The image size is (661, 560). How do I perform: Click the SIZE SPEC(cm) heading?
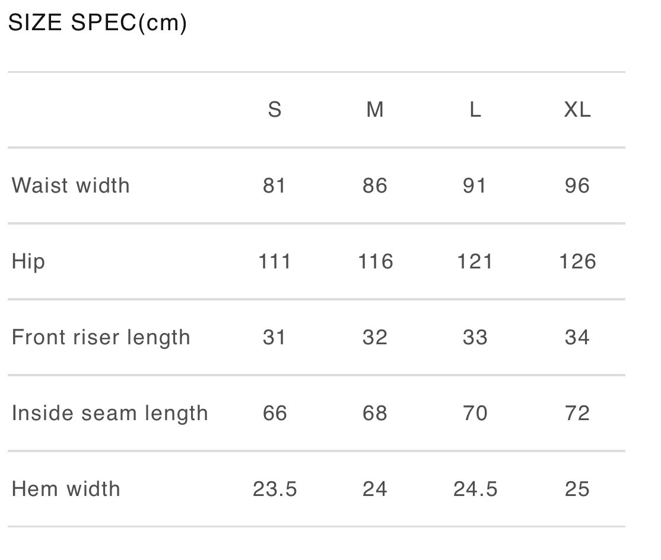(x=97, y=23)
